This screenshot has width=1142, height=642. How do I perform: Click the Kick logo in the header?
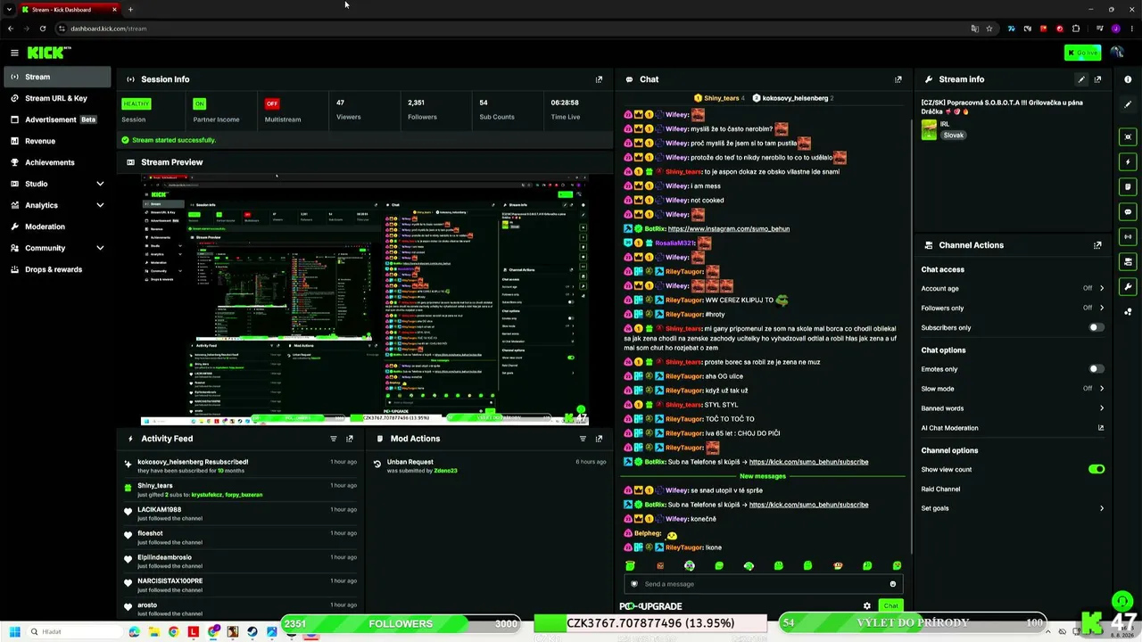click(x=48, y=53)
